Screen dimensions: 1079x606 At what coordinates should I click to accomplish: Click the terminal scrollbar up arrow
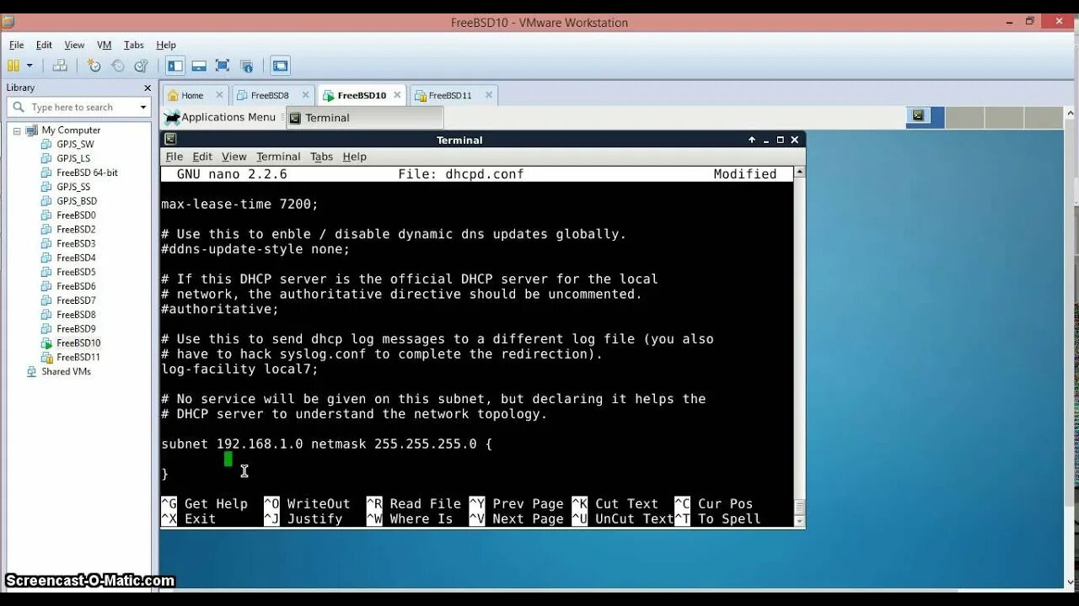pyautogui.click(x=799, y=172)
